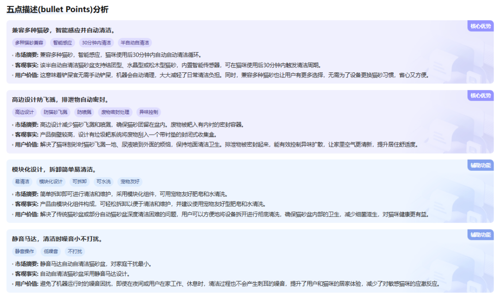Click the 30分钟内清洁 tag
499x297 pixels.
(97, 42)
